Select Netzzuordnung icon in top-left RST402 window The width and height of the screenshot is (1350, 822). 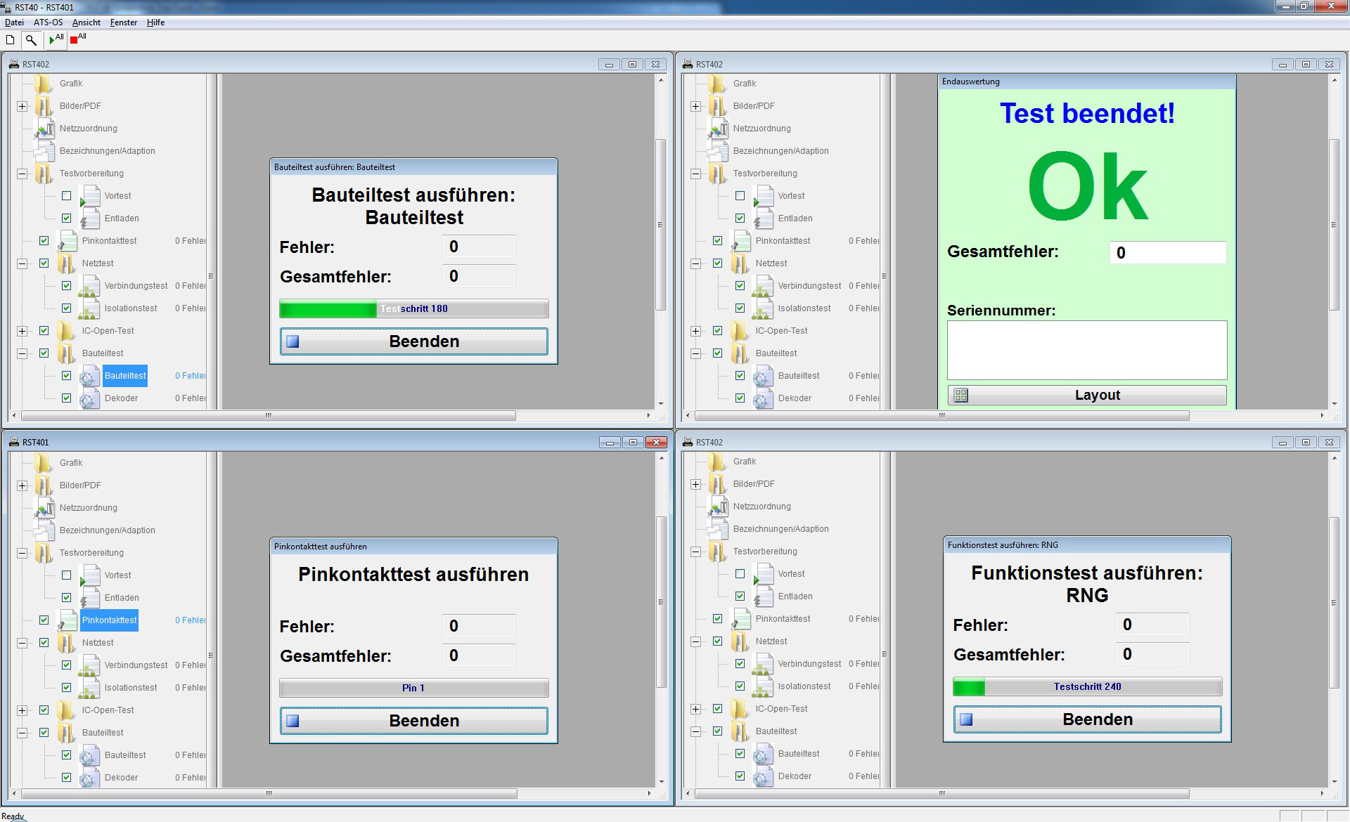coord(46,129)
